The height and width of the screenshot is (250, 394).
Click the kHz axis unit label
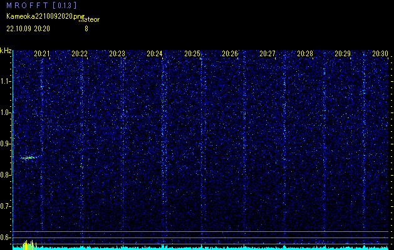[x=6, y=51]
